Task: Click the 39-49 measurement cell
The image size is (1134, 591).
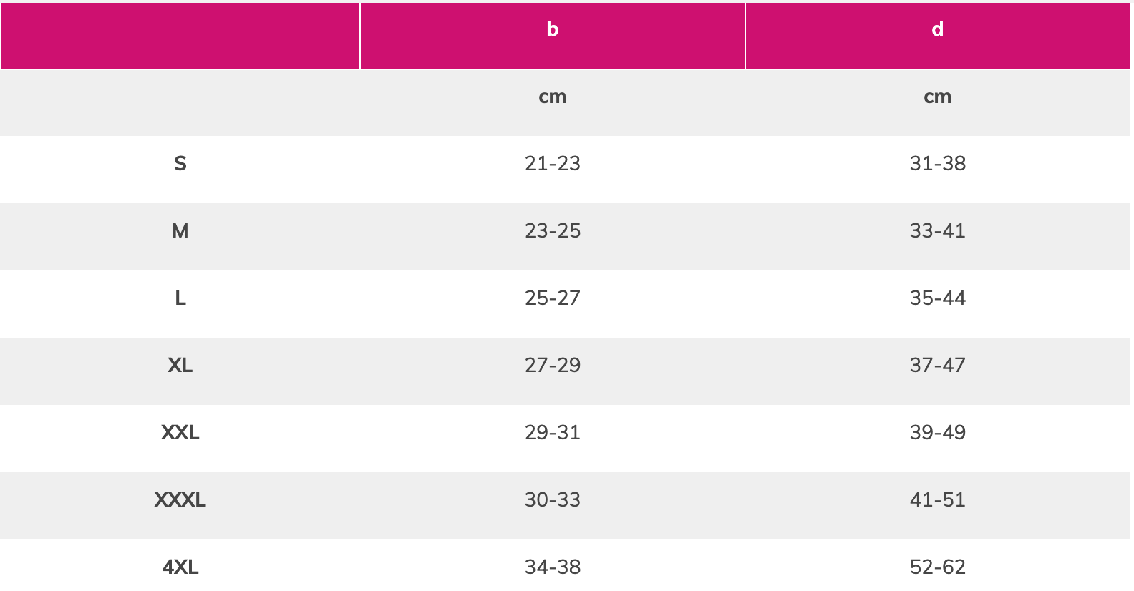Action: [x=938, y=433]
